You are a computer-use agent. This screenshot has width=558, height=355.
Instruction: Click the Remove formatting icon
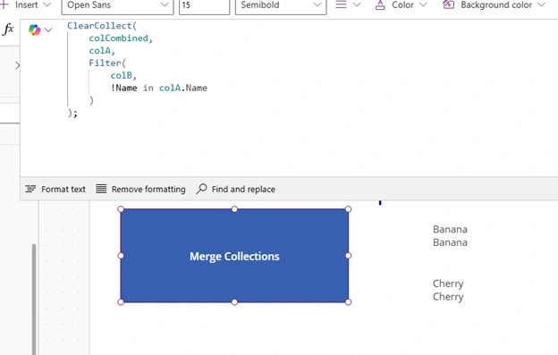[x=101, y=189]
